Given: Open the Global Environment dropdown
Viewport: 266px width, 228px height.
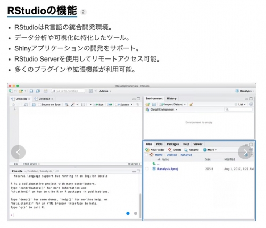Looking at the screenshot, I should pos(161,109).
